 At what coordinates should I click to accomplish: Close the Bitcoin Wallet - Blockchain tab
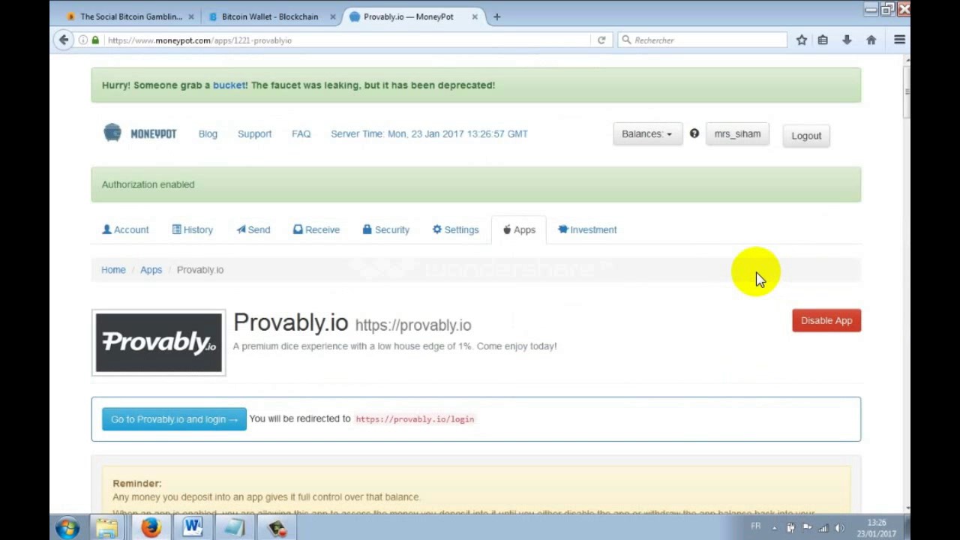pyautogui.click(x=332, y=16)
